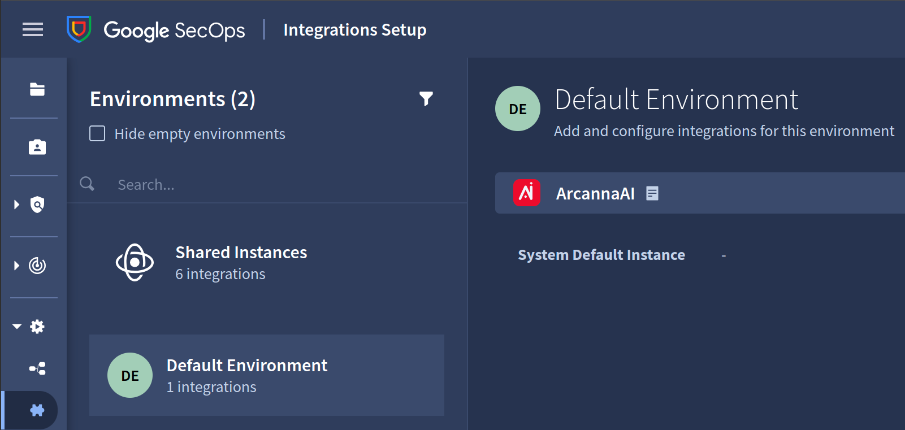Select the puzzle piece integrations icon
The width and height of the screenshot is (905, 430).
(x=37, y=410)
